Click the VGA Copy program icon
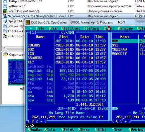Image resolution: width=145 pixels, height=132 pixels. (5, 36)
